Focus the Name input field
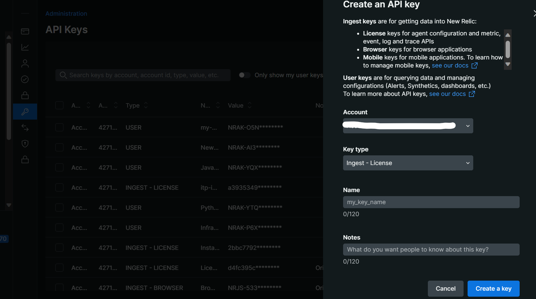 coord(431,202)
